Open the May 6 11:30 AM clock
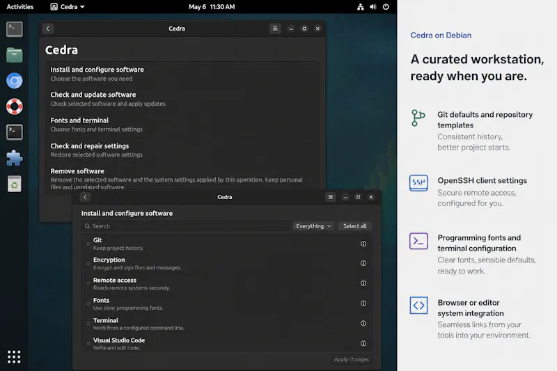The image size is (557, 371). click(x=212, y=7)
